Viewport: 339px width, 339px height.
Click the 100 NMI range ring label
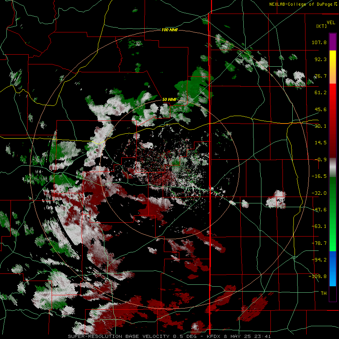pyautogui.click(x=169, y=30)
